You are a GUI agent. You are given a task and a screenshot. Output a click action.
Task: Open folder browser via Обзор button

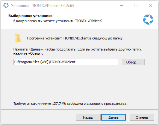(x=133, y=62)
